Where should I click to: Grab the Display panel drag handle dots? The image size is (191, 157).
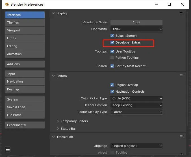[182, 13]
